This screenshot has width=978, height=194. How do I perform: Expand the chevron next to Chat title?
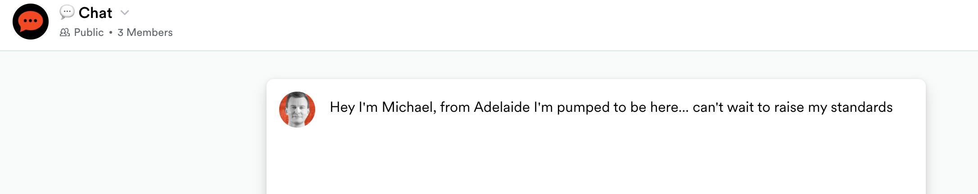pos(125,13)
